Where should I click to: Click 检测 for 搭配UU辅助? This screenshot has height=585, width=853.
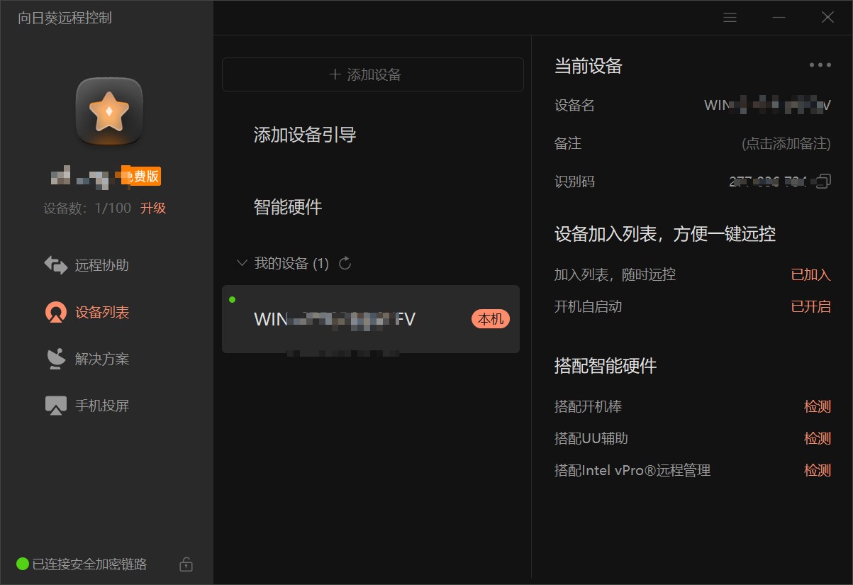818,439
